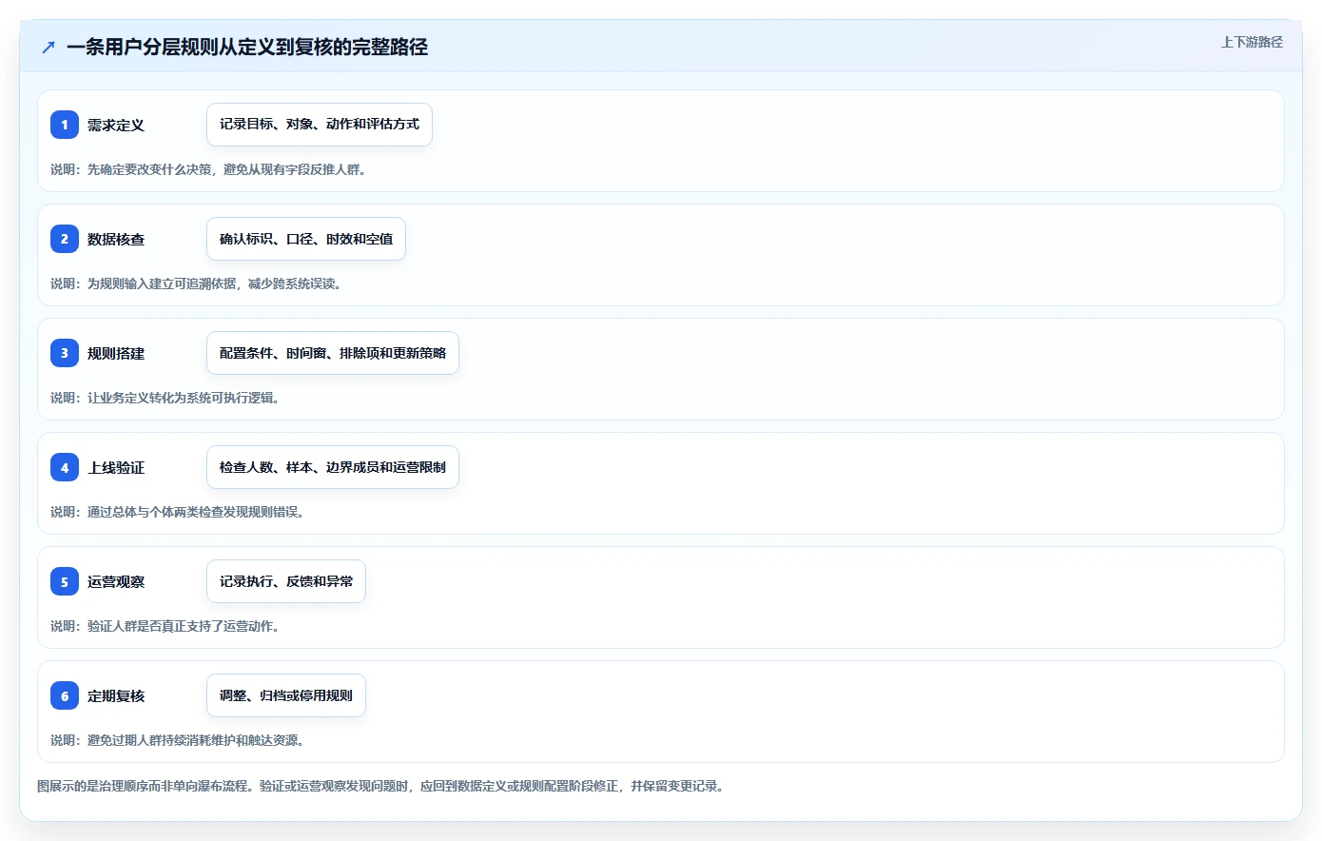
Task: Click the note 避免过期人群持续消耗维护和触达资源
Action: [x=193, y=740]
